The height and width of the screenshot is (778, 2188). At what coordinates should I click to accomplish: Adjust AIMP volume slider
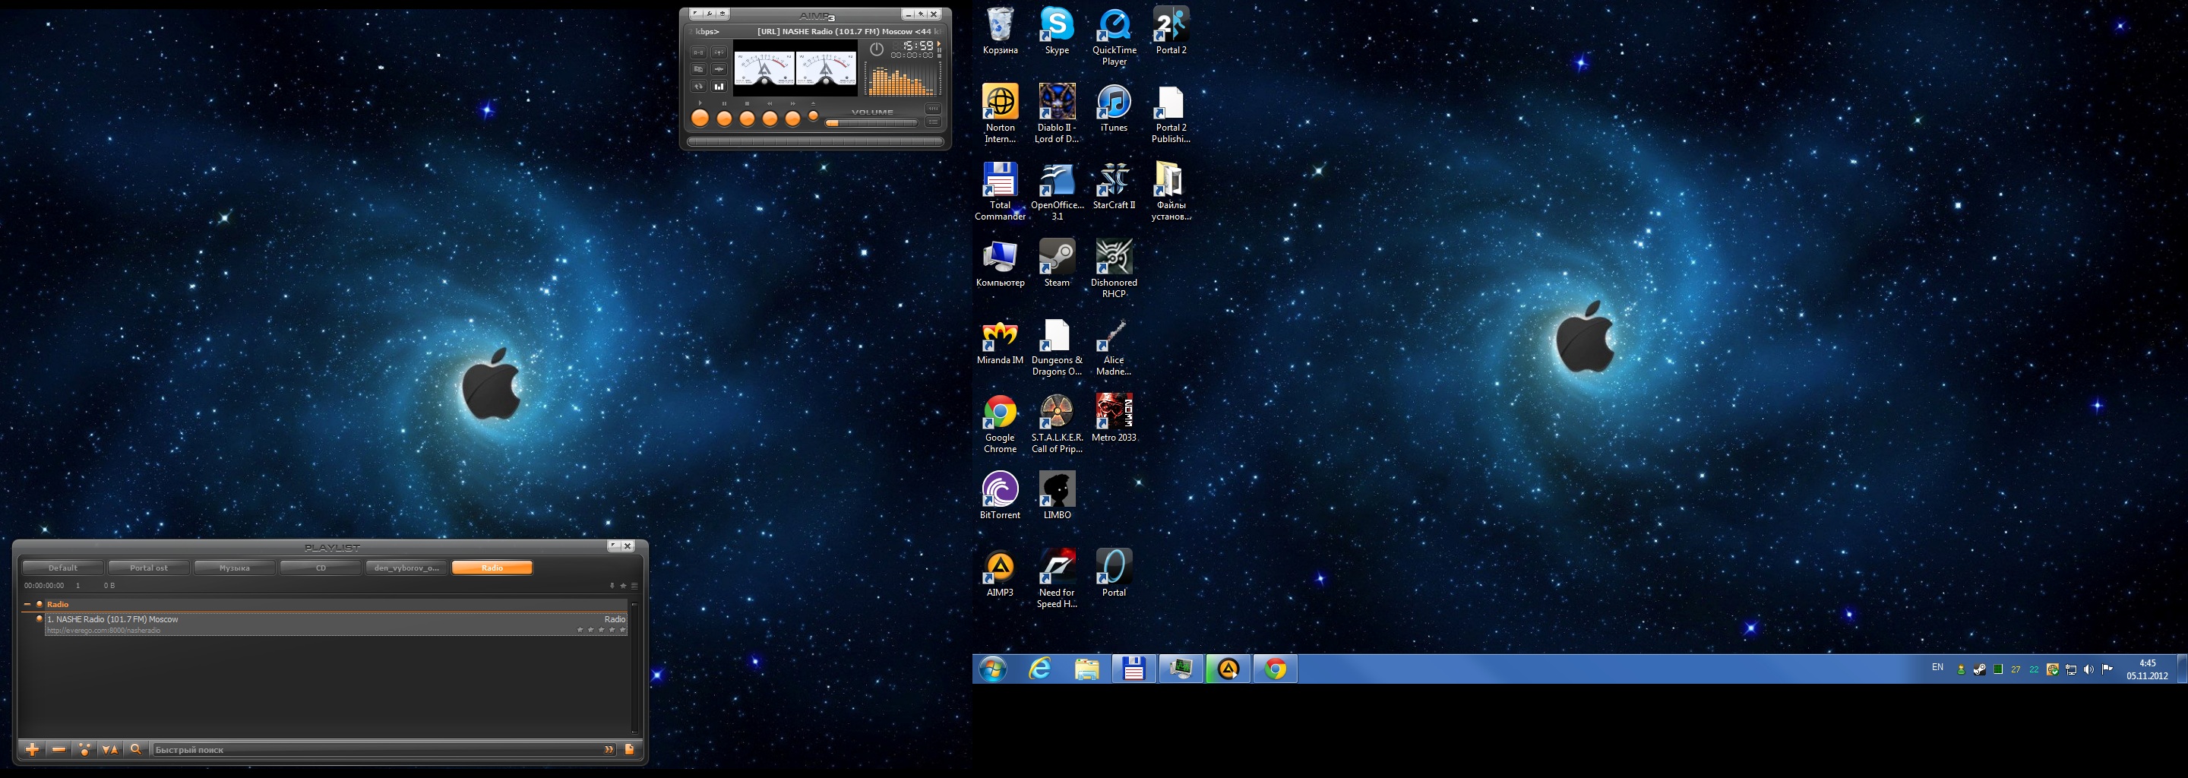871,123
